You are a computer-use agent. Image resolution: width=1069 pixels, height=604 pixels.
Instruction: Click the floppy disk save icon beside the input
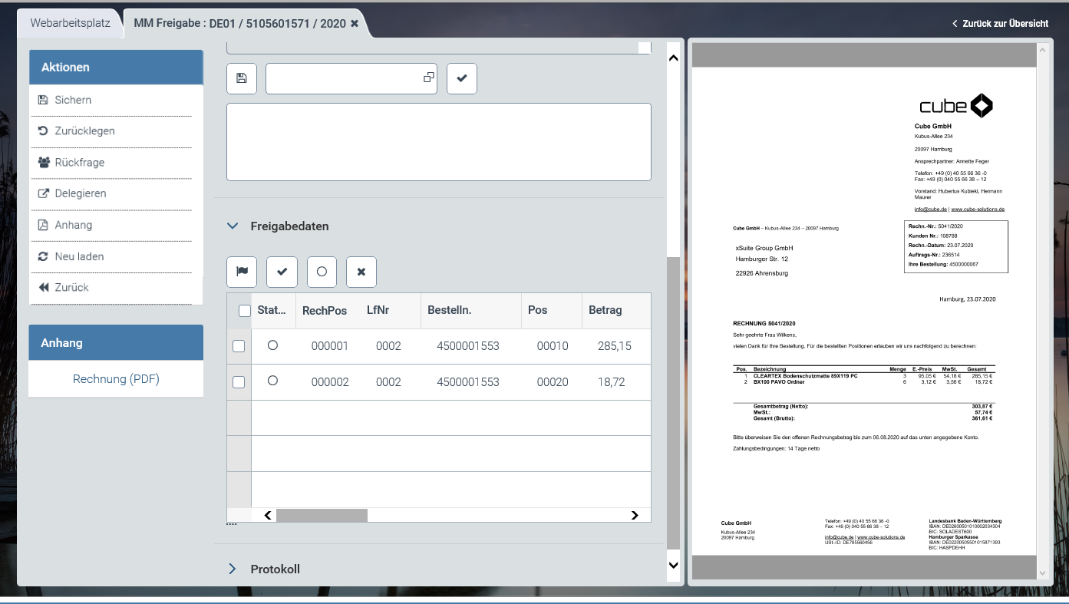[x=242, y=78]
